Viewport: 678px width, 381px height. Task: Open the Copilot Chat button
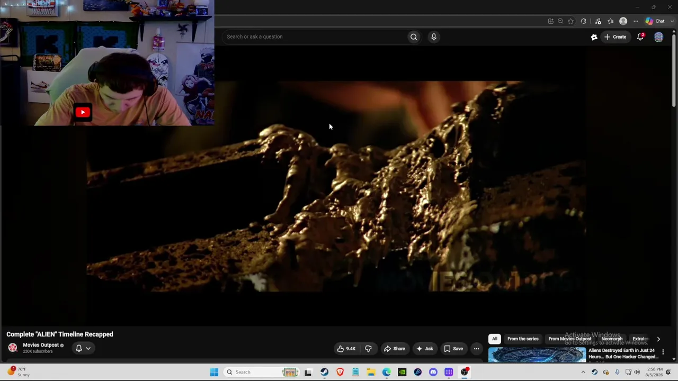[x=655, y=21]
